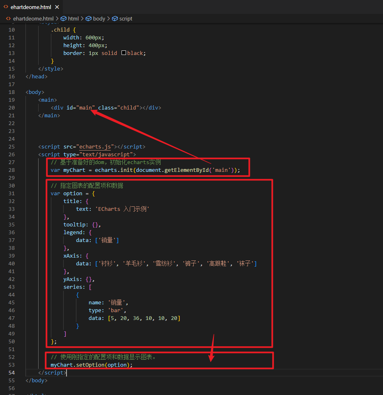This screenshot has width=383, height=395.
Task: Click the "main" id value in div tag
Action: tap(85, 107)
